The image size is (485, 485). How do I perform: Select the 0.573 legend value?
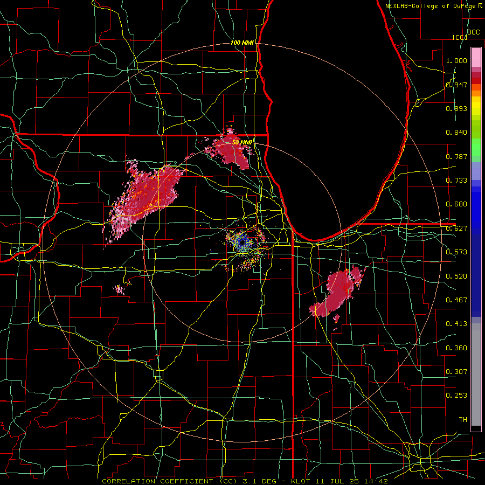coord(456,252)
